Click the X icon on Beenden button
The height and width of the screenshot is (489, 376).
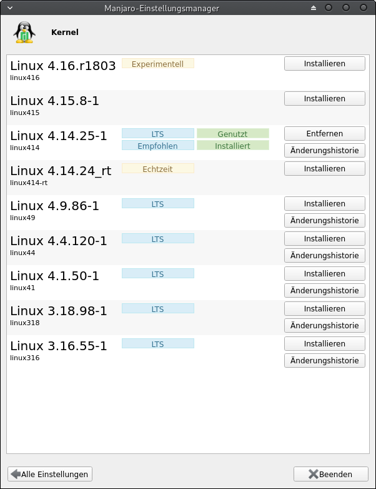coord(314,475)
